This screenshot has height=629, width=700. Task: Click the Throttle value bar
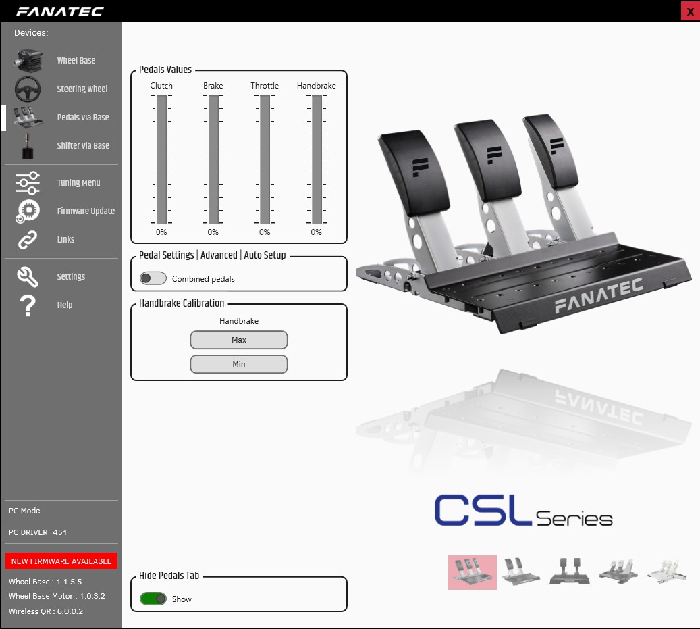[x=265, y=159]
